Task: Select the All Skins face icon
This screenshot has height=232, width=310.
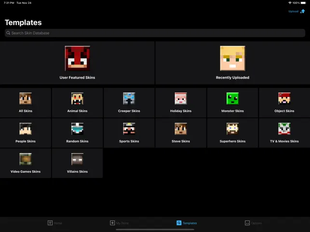Action: pos(26,98)
